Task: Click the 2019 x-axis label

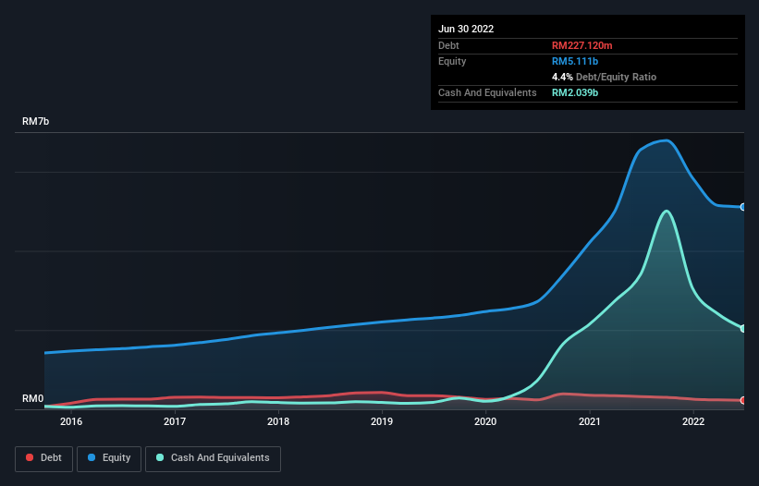Action: [x=382, y=421]
